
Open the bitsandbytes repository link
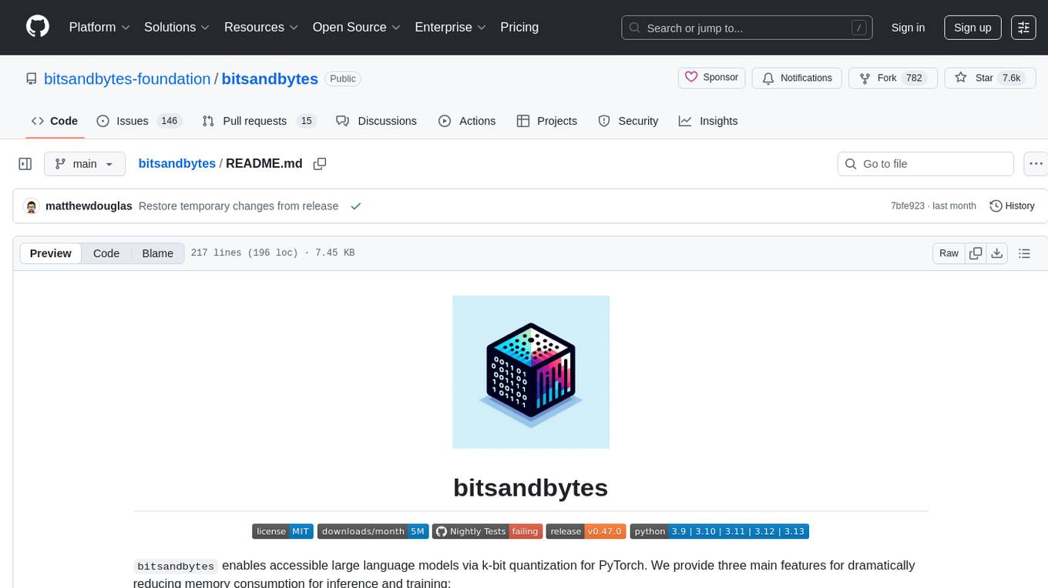click(270, 79)
